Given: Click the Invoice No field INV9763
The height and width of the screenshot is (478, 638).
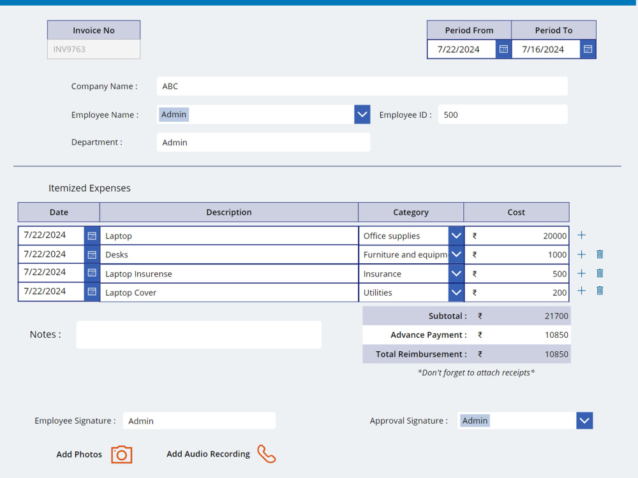Looking at the screenshot, I should coord(94,49).
